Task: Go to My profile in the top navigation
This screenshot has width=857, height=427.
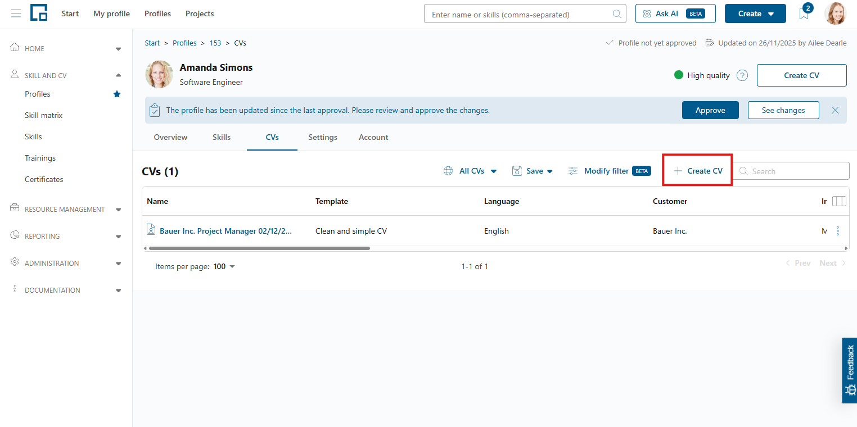Action: point(111,13)
